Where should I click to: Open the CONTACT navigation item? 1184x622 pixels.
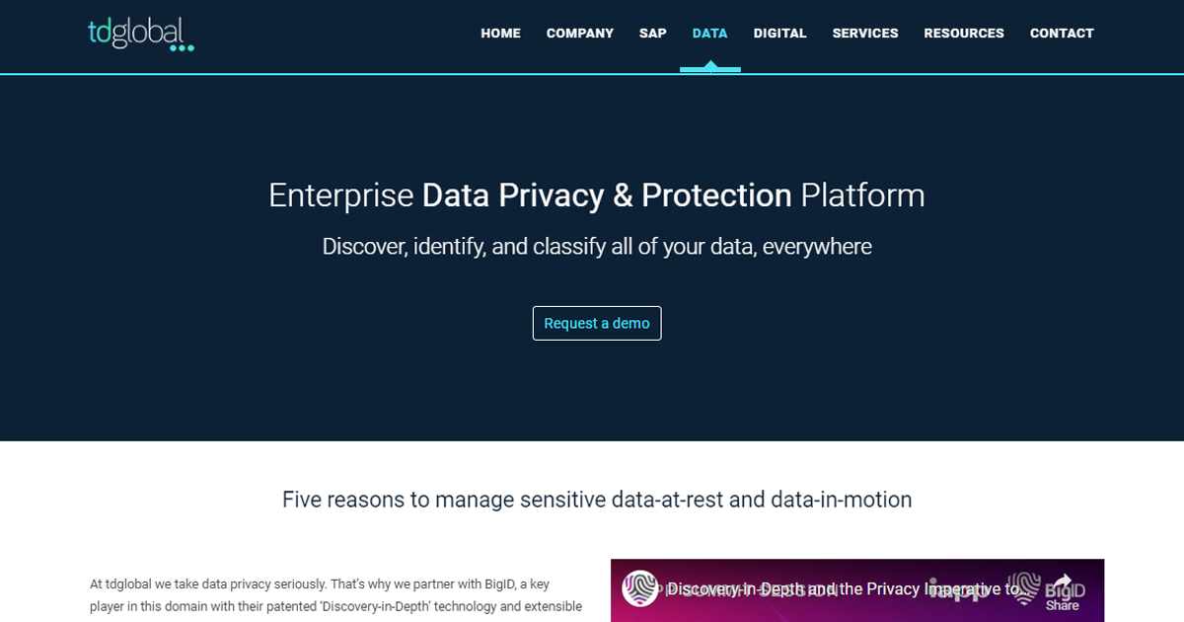(x=1062, y=33)
